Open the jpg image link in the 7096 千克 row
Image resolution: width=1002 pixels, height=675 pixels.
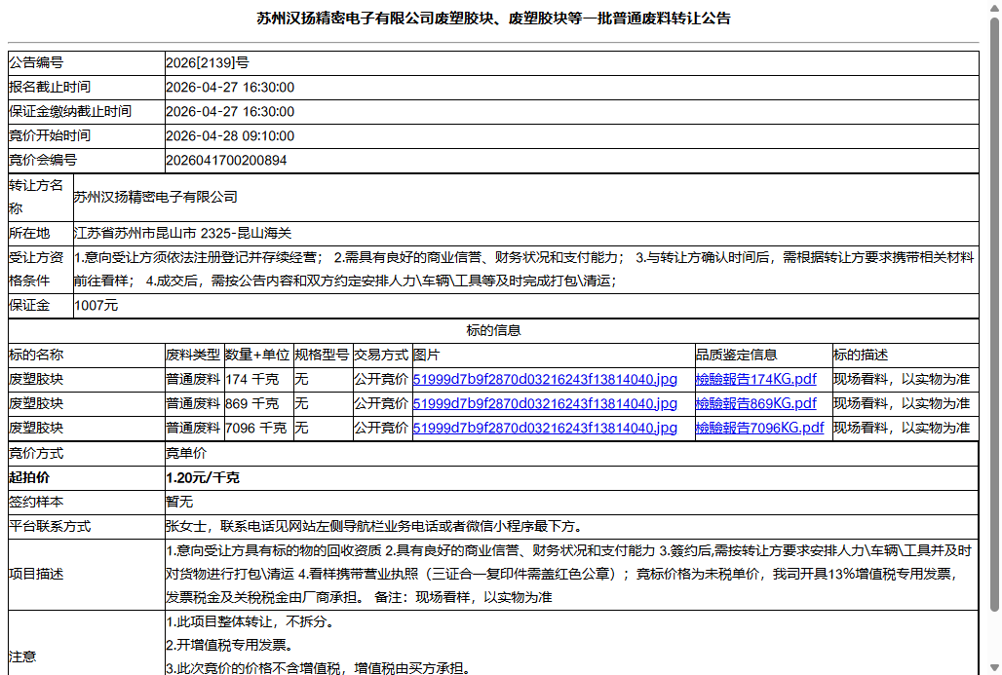coord(545,428)
